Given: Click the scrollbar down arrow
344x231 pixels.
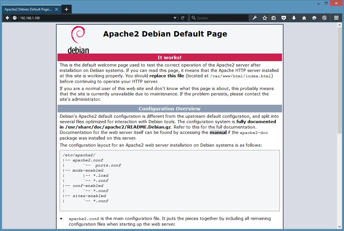Looking at the screenshot, I should click(x=340, y=226).
